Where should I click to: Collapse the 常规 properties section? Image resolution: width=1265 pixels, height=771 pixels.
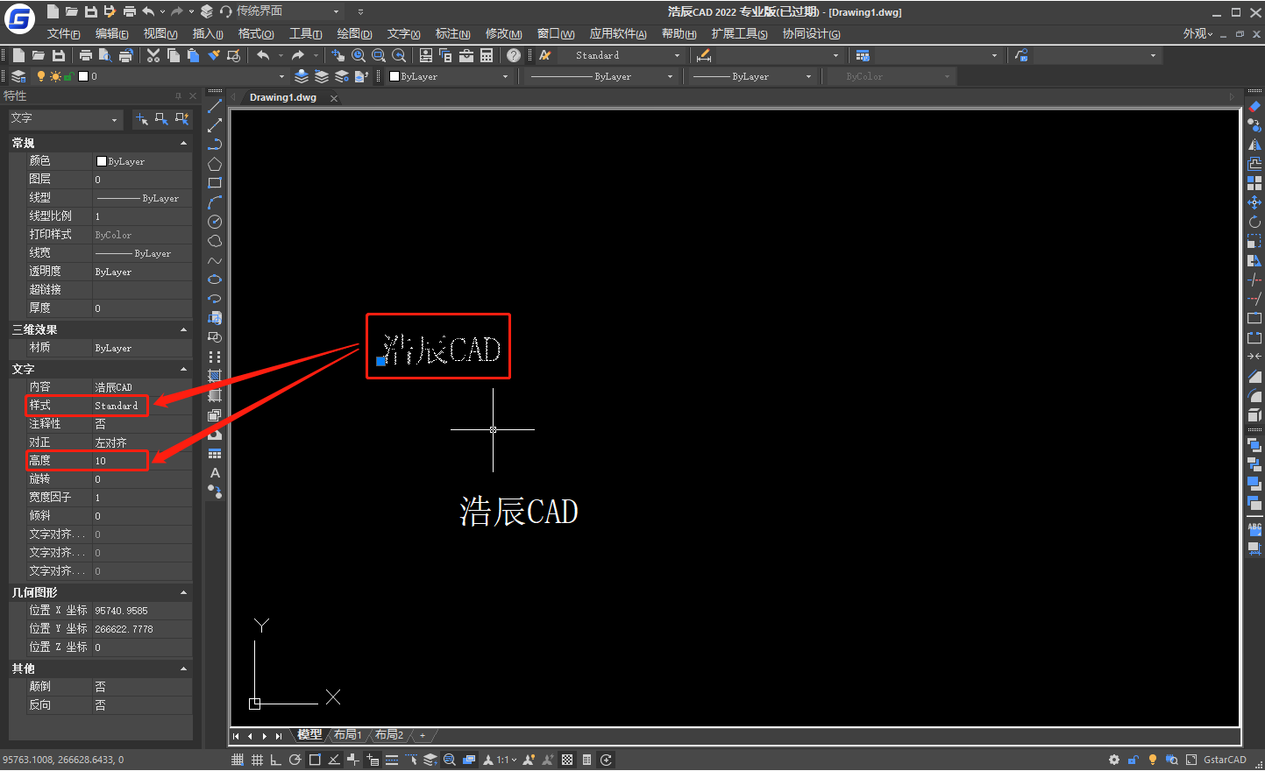click(x=183, y=143)
